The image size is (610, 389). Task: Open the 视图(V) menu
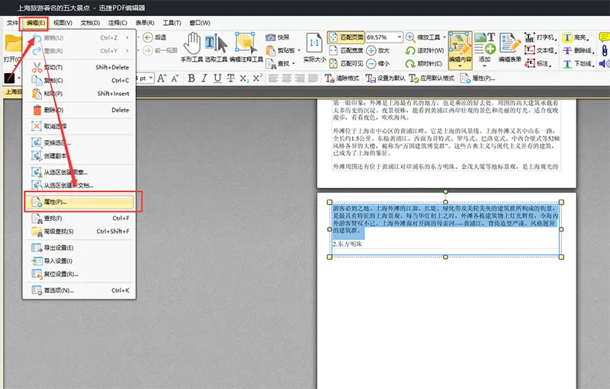click(63, 23)
